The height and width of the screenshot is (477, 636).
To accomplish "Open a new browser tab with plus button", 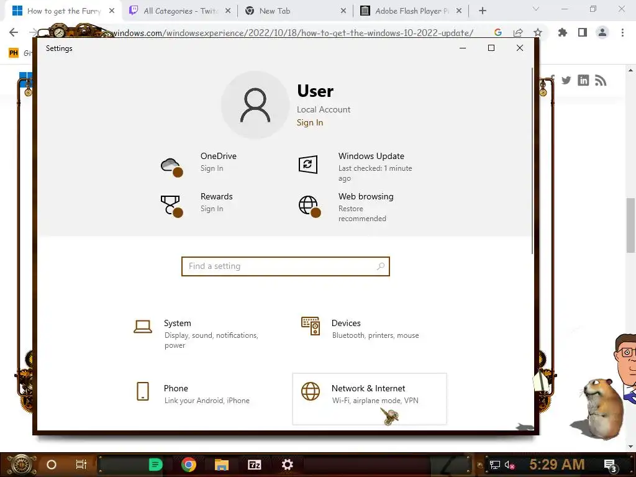I will (x=482, y=11).
